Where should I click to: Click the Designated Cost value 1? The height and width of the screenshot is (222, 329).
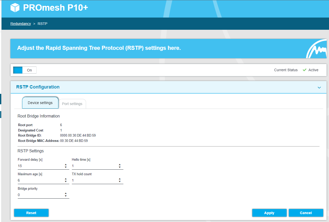point(61,130)
